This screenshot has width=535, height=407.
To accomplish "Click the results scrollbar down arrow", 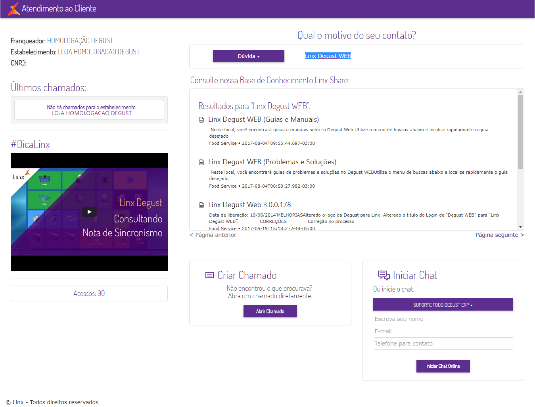I will tap(520, 227).
